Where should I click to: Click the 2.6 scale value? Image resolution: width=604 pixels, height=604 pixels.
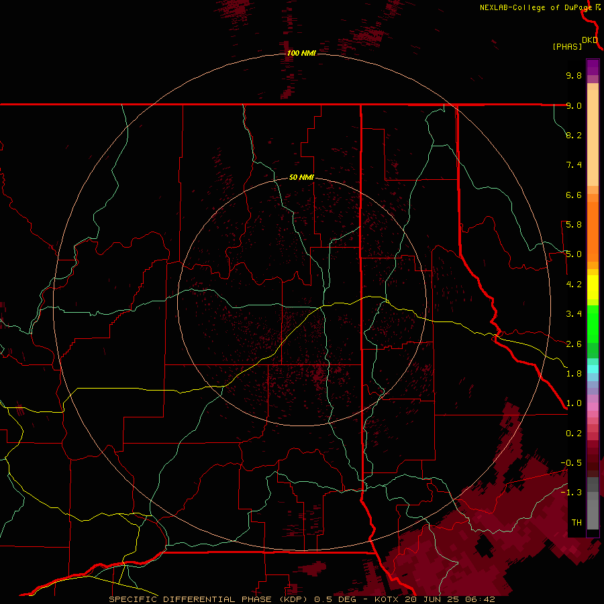(574, 344)
